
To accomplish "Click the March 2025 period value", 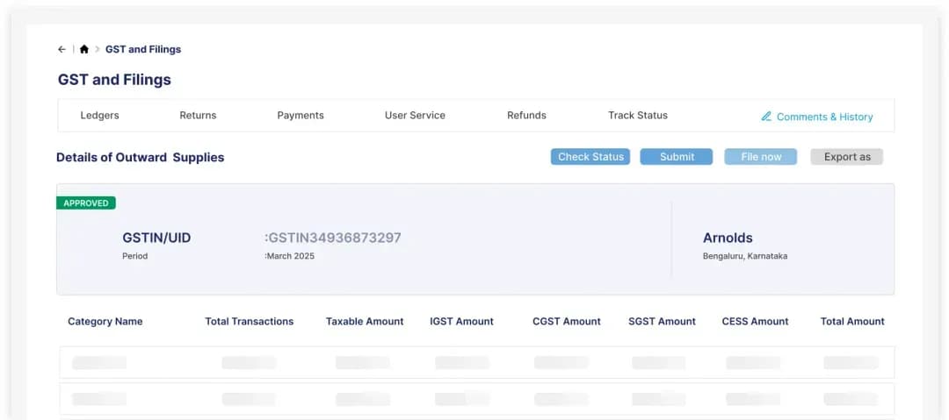I will click(x=291, y=256).
